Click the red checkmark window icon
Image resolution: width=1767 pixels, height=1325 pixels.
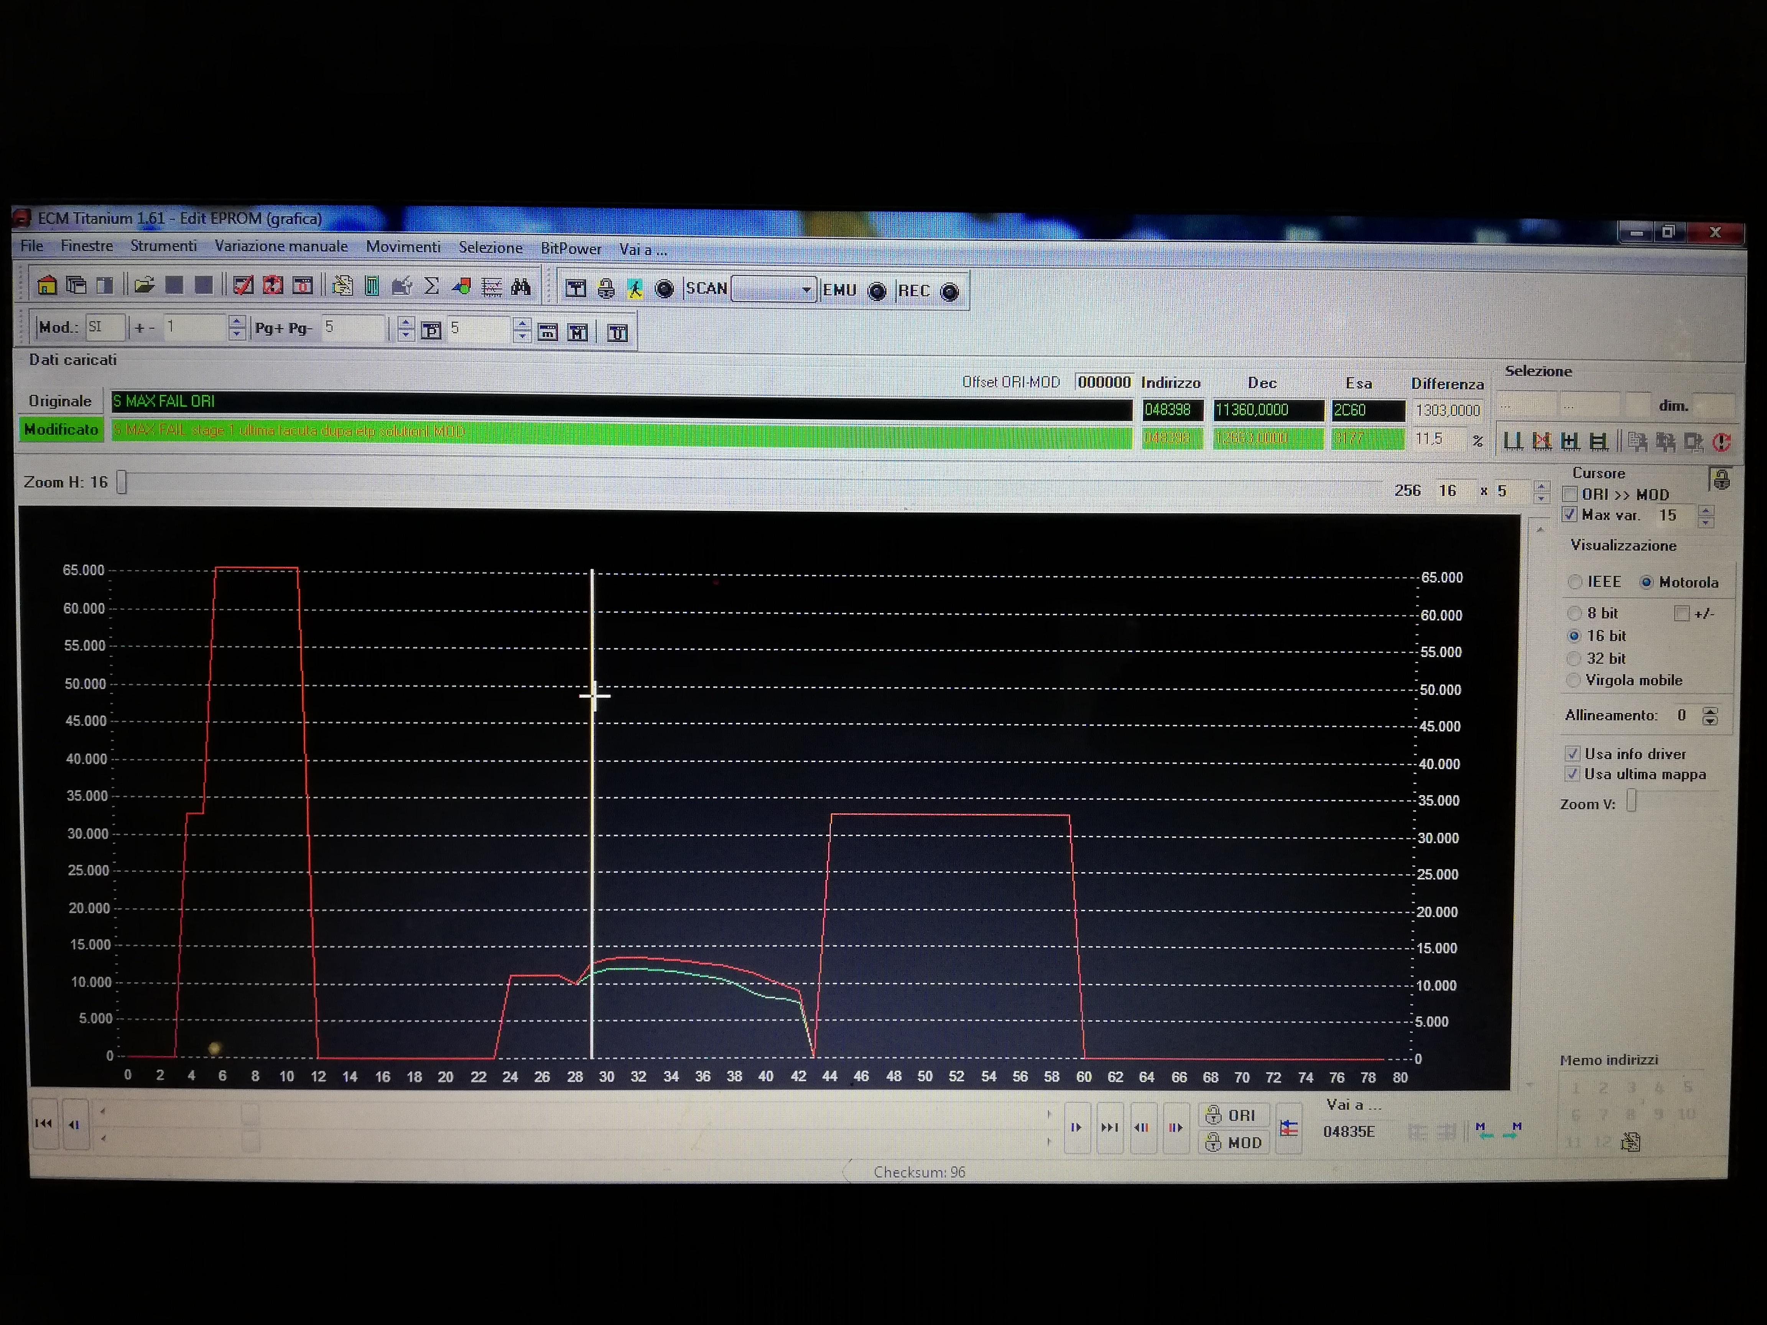pos(243,285)
